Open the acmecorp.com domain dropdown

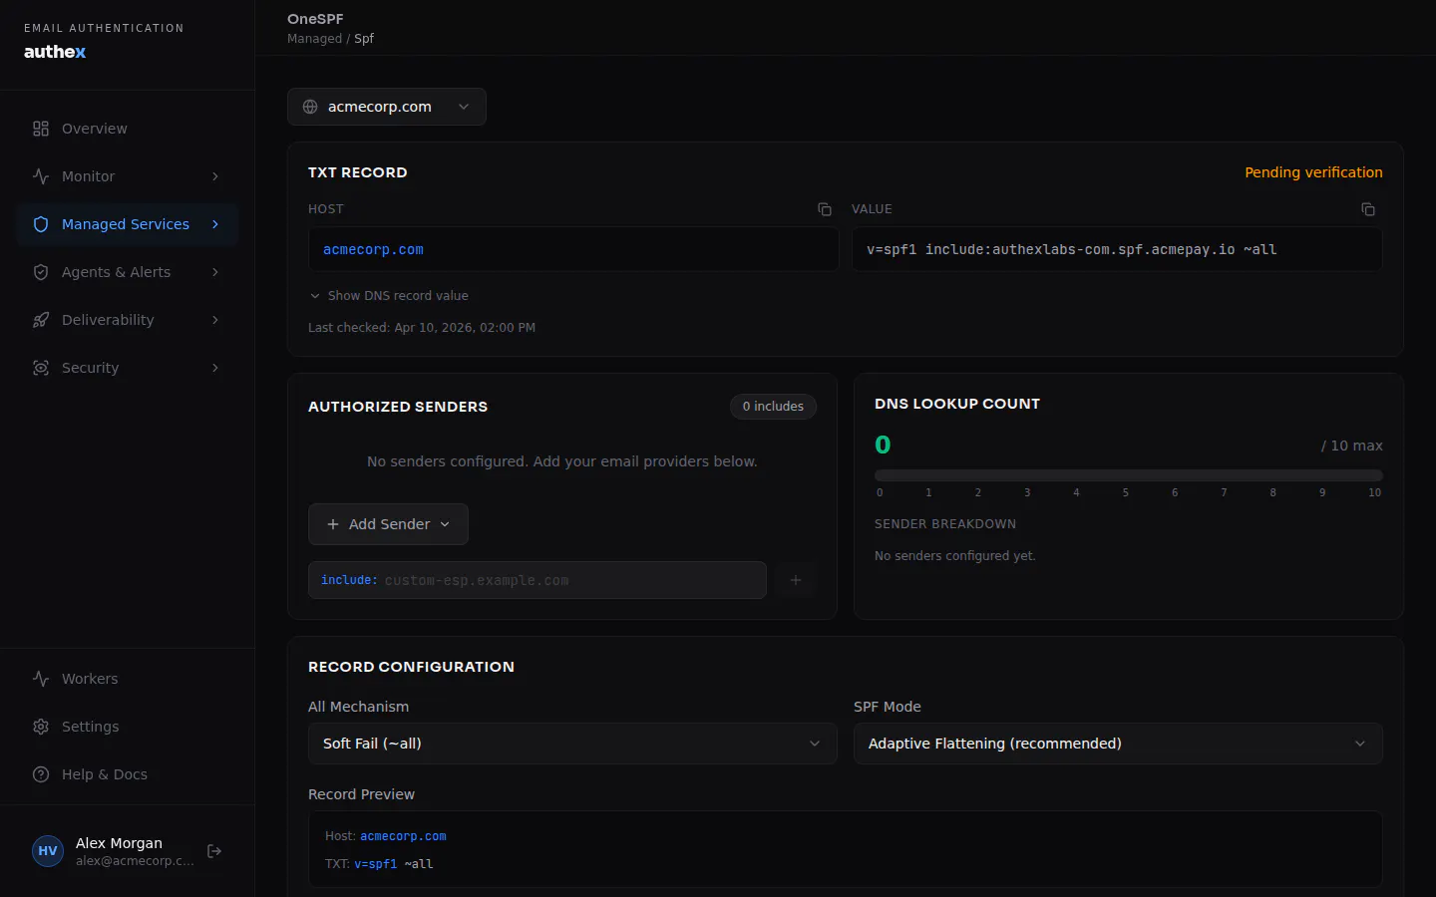point(387,107)
